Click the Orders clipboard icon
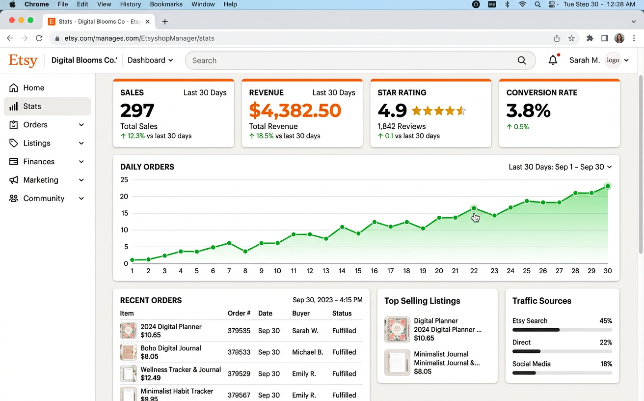 coord(14,125)
